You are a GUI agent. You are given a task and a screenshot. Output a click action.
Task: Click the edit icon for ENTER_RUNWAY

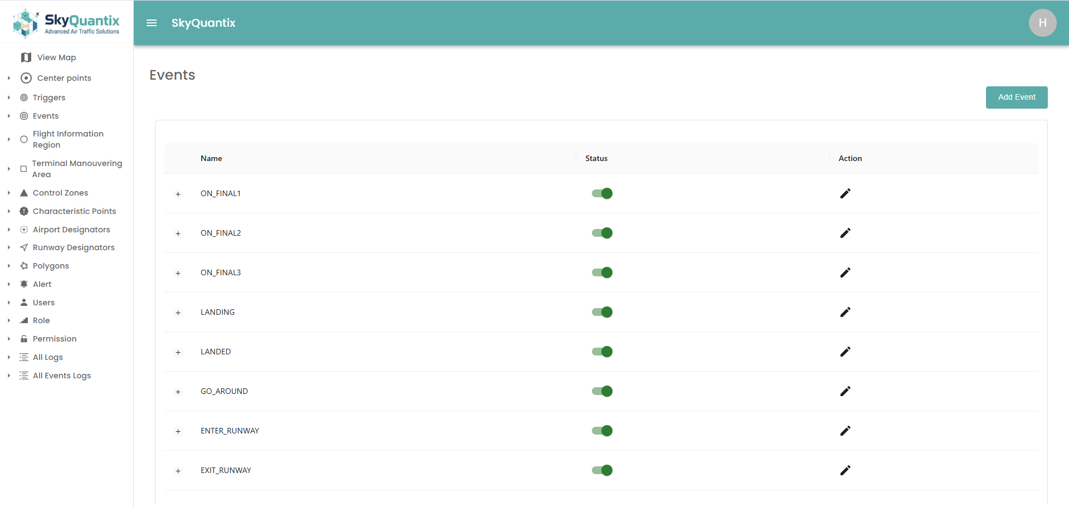click(x=845, y=431)
